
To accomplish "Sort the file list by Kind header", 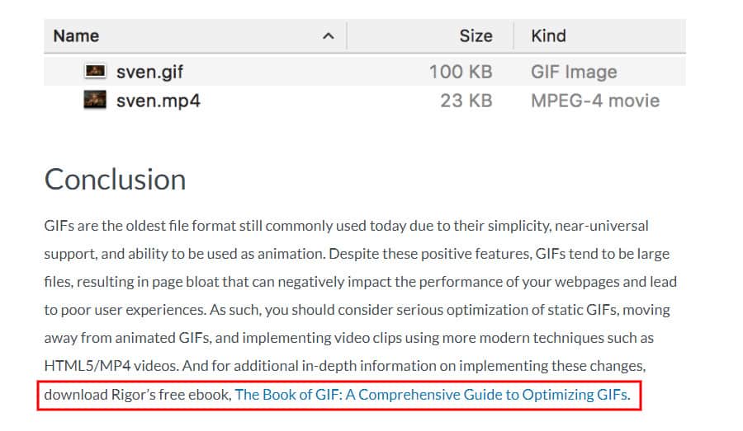I will [x=548, y=36].
